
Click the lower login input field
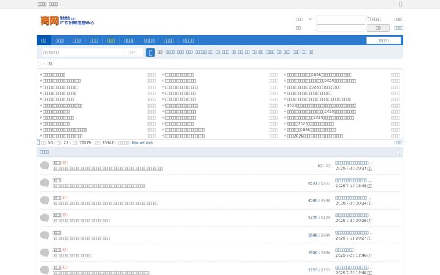point(341,28)
